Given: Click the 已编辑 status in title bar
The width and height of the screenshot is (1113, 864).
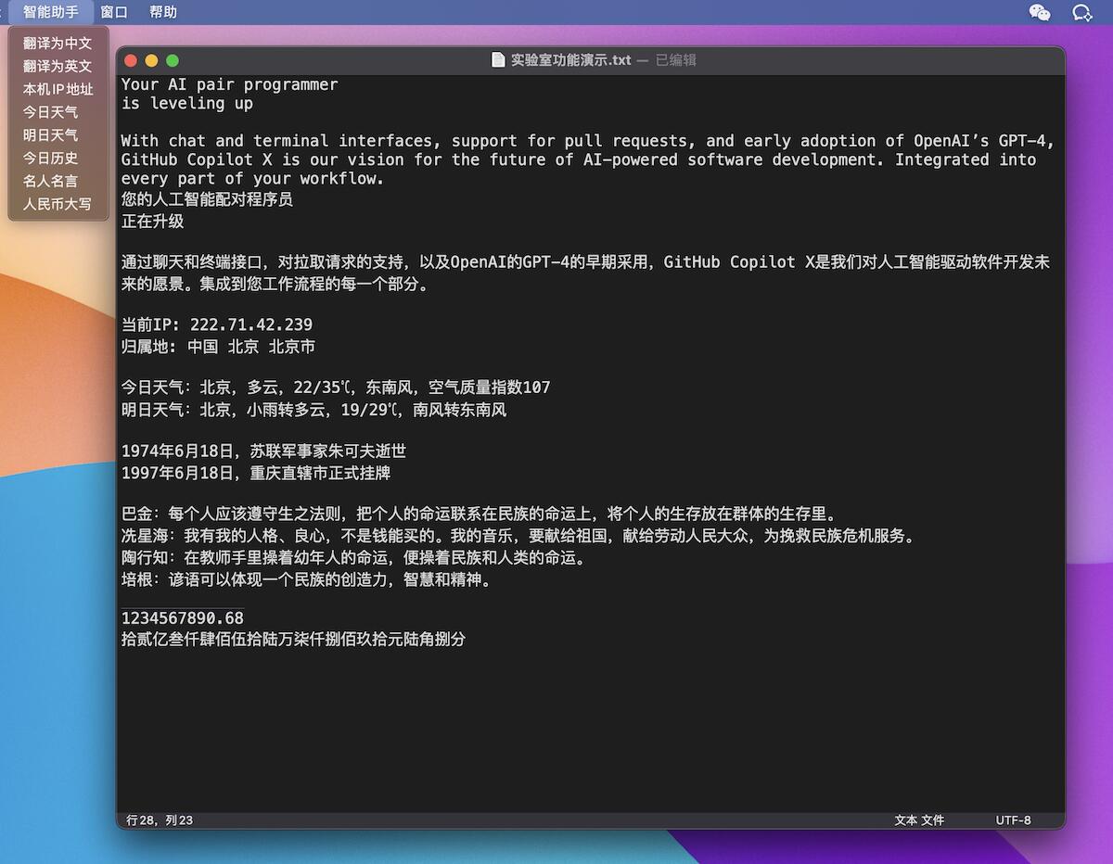Looking at the screenshot, I should 676,60.
